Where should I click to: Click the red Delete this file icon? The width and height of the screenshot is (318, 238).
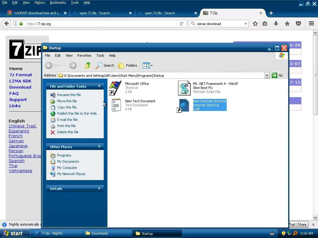[53, 132]
